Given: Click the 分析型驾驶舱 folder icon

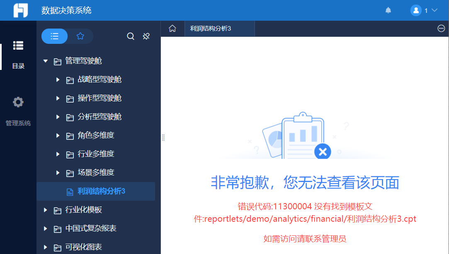Looking at the screenshot, I should [70, 117].
